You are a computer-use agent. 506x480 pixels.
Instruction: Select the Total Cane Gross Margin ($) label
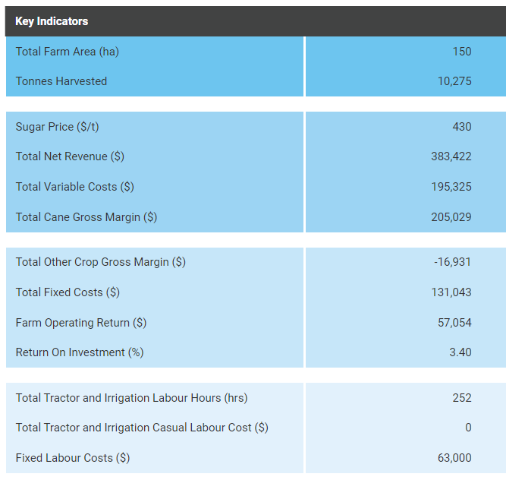click(86, 217)
